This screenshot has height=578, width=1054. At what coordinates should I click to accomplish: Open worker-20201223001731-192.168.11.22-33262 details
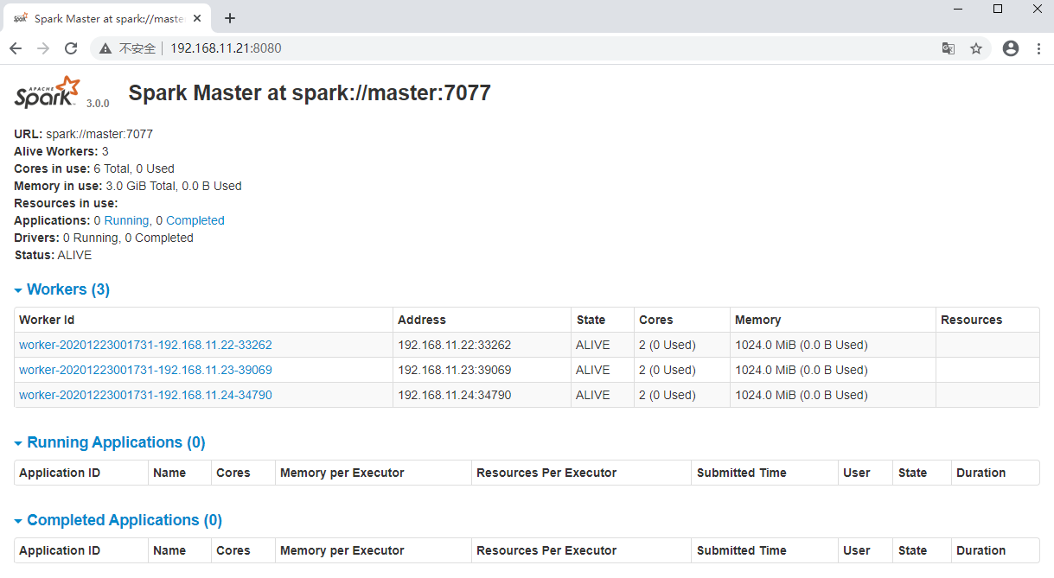click(x=144, y=345)
